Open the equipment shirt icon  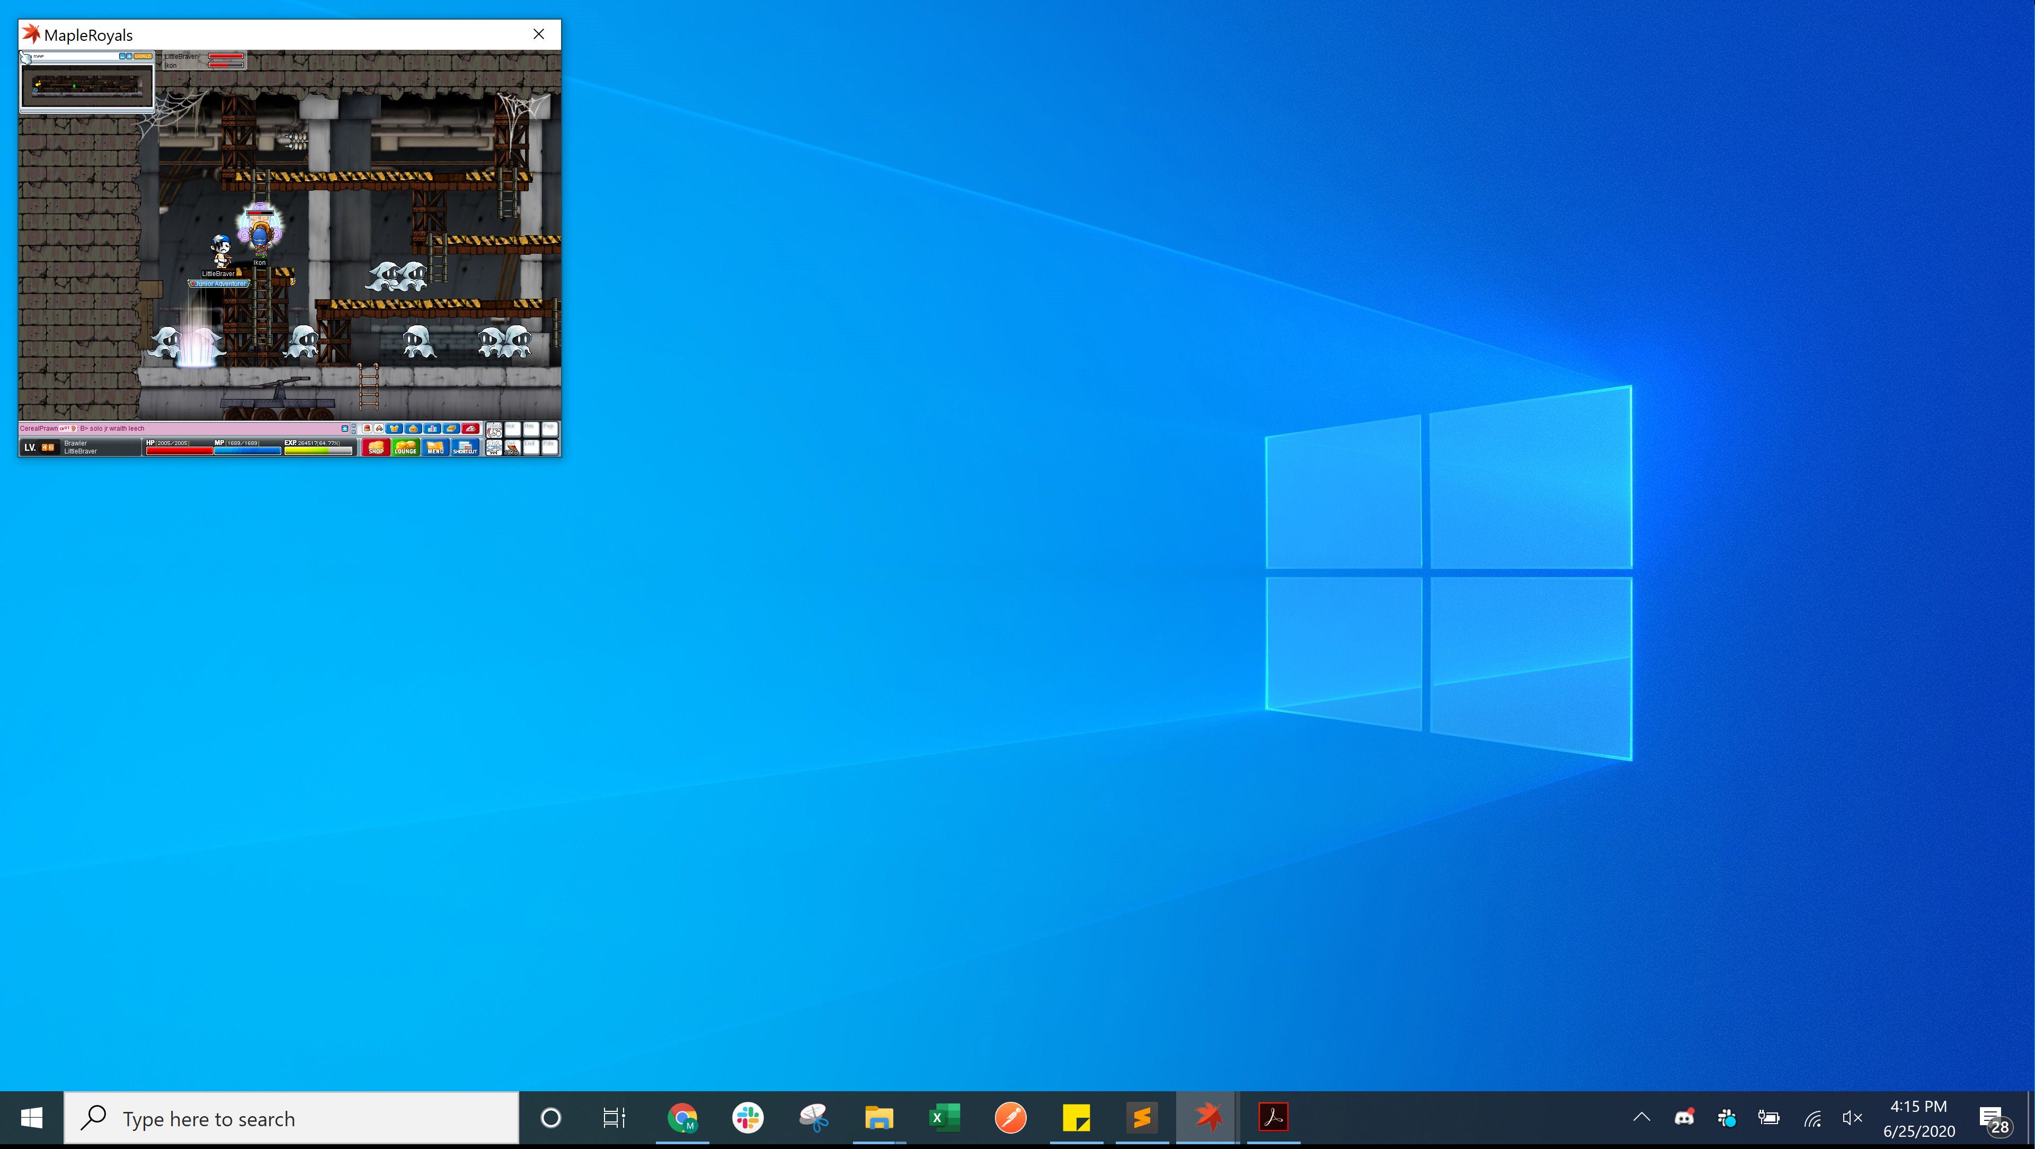(394, 429)
